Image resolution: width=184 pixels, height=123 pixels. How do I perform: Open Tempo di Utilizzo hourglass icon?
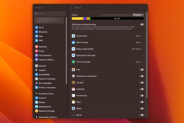pyautogui.click(x=36, y=60)
